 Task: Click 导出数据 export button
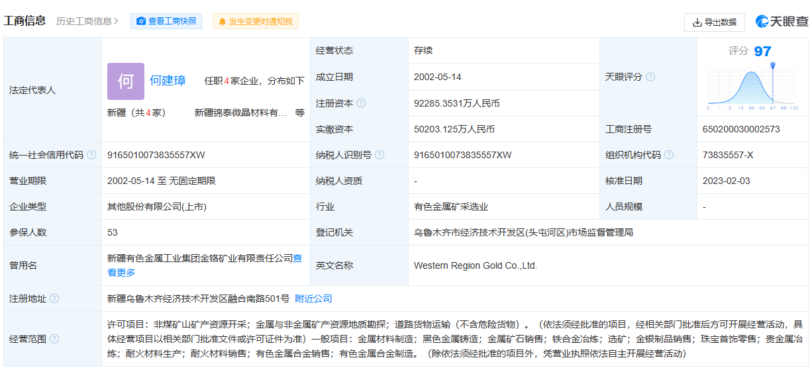tap(714, 22)
